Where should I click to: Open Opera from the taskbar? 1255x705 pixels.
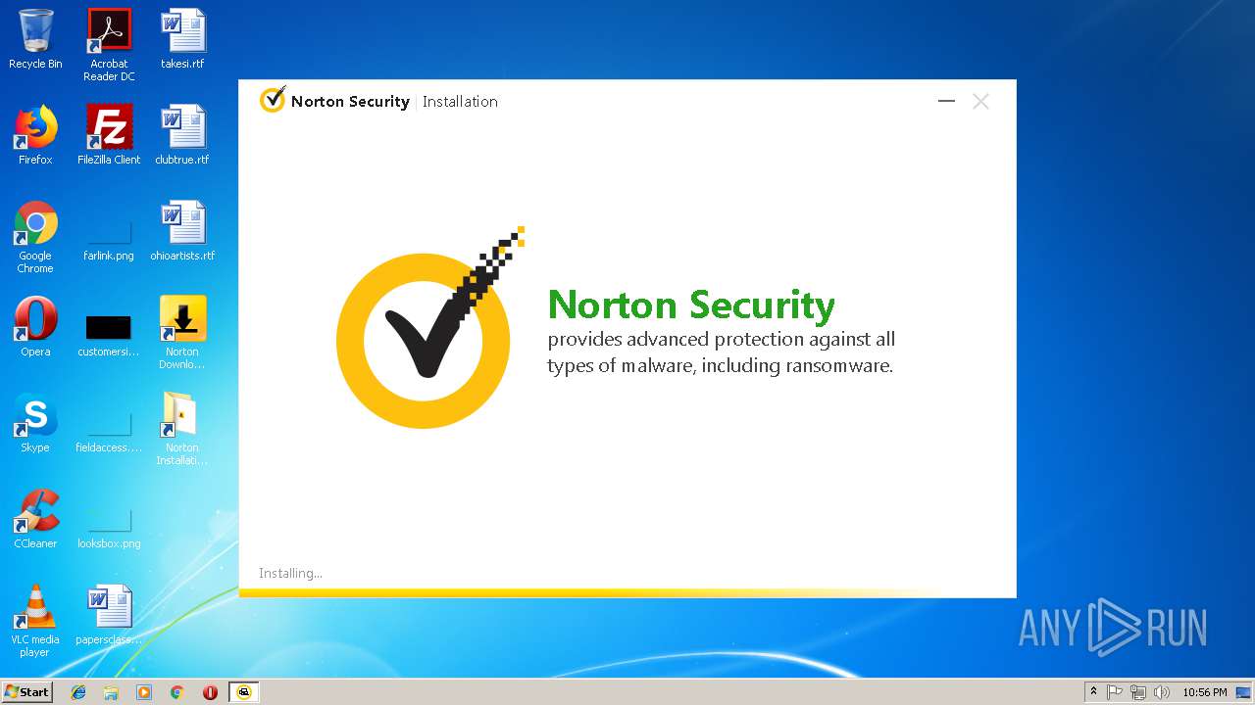210,692
